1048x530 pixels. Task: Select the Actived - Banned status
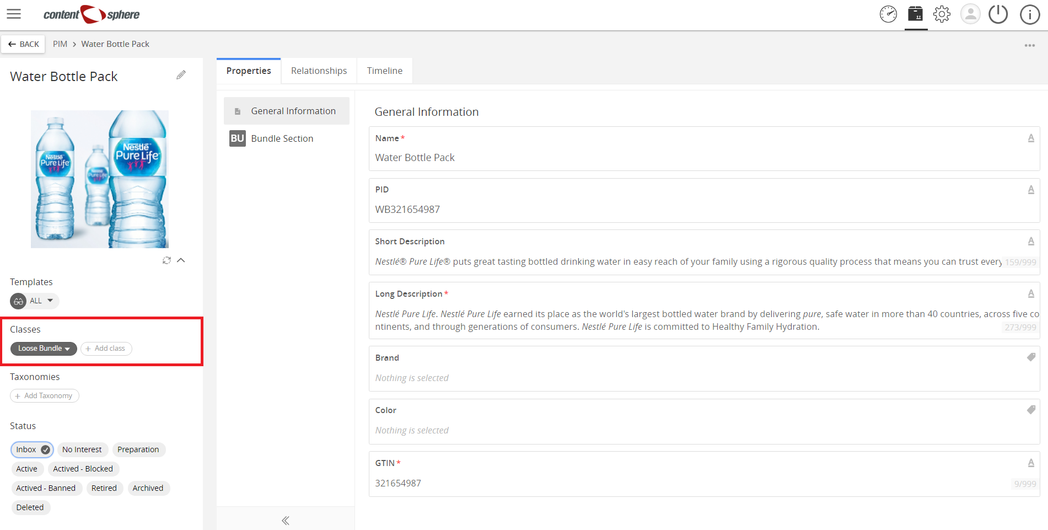point(46,488)
